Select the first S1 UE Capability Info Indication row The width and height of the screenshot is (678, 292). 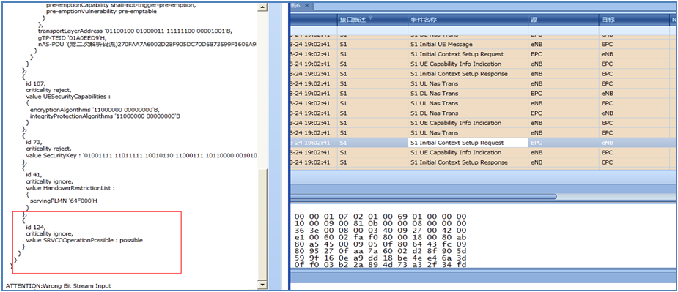[x=484, y=64]
